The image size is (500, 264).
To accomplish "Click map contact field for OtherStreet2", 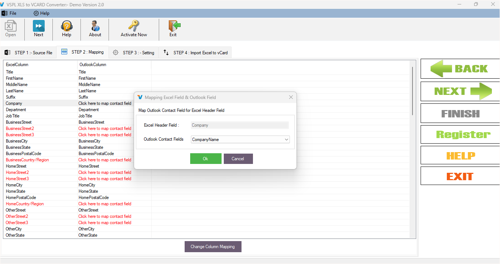I will [105, 216].
